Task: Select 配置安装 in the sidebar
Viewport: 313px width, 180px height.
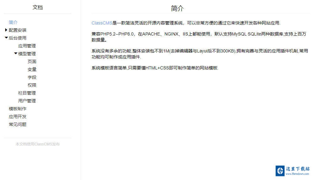Action: 18,30
